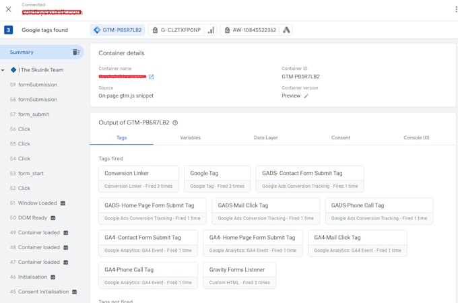Select the GTM-PB5R7LB2 container chip
458x303 pixels.
(117, 30)
